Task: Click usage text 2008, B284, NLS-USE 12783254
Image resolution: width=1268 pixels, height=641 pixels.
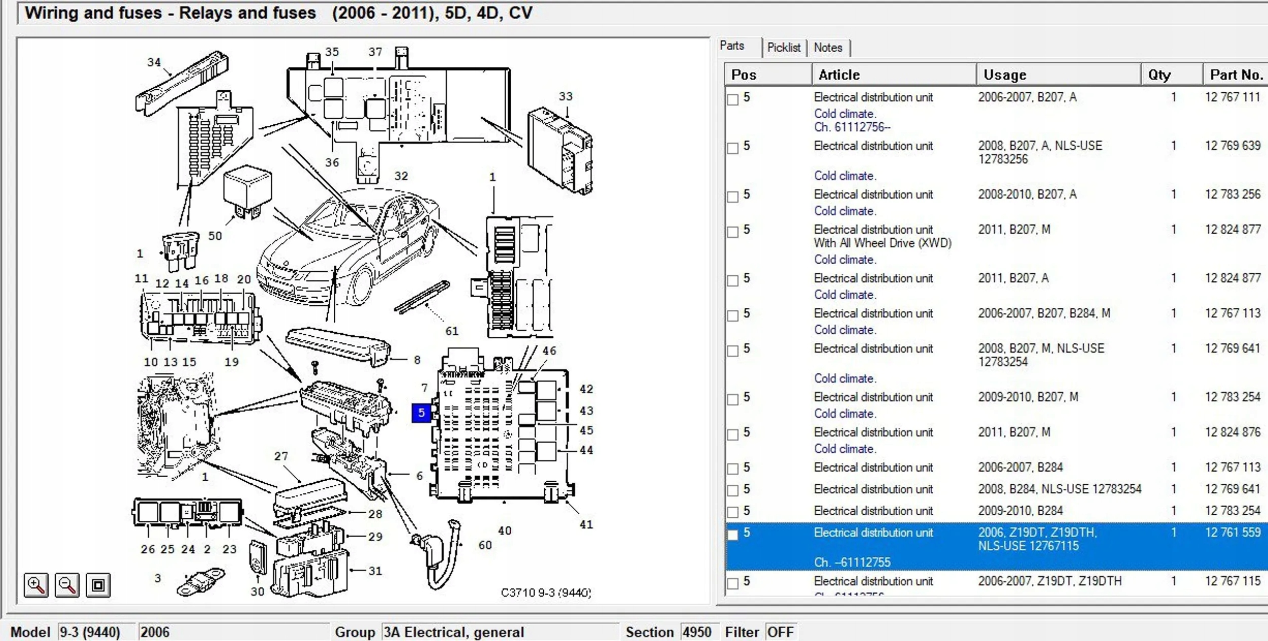Action: [1060, 489]
